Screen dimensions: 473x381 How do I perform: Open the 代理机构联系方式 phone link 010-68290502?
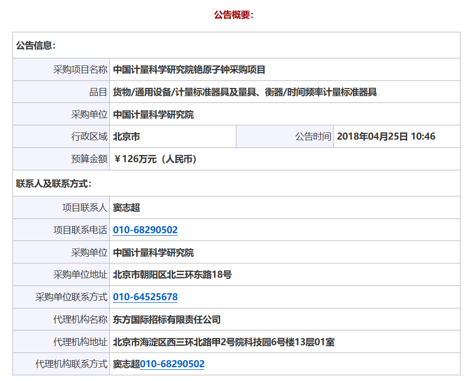[x=172, y=364]
